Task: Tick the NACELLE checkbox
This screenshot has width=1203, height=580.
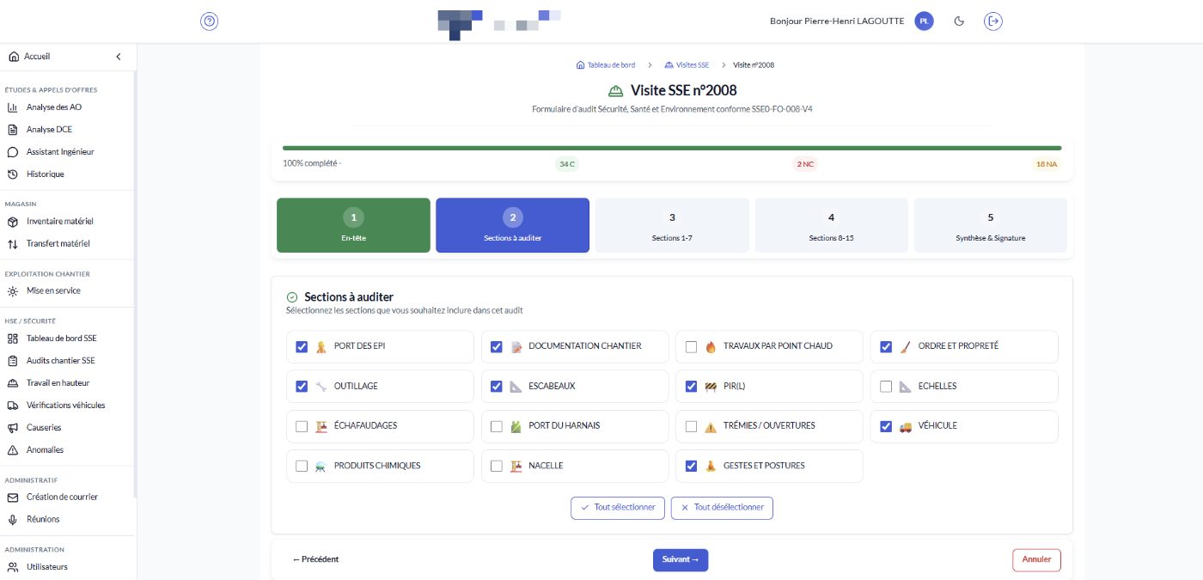Action: click(497, 466)
